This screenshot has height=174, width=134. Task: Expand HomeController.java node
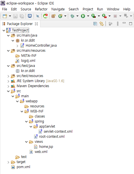click(x=17, y=46)
